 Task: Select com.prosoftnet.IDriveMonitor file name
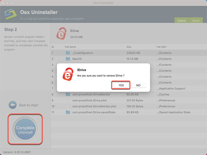coord(91,95)
